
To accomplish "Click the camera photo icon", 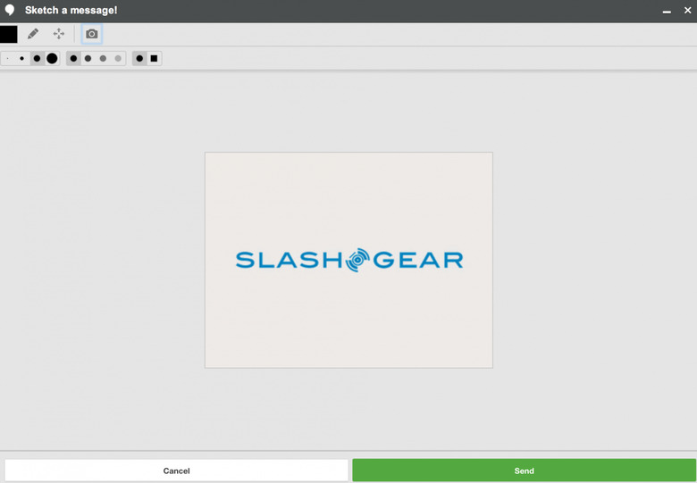I will pos(91,34).
